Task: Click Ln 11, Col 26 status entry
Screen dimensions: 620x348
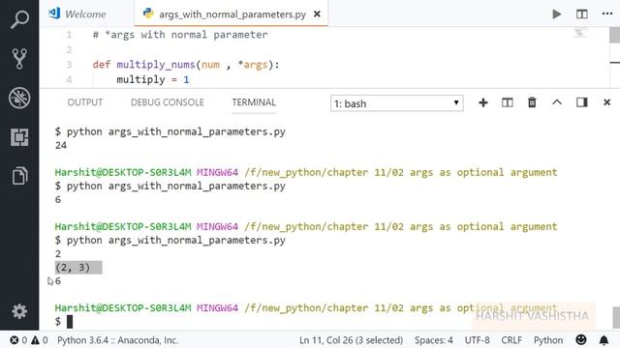Action: [351, 340]
